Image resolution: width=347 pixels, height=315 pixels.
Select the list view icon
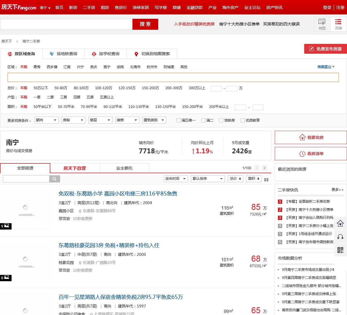[x=338, y=24]
